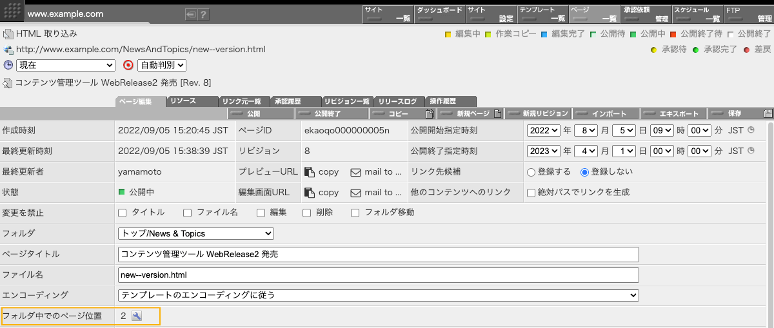
Task: Click clock icon beside 公開開始指定時刻 row
Action: [x=751, y=130]
